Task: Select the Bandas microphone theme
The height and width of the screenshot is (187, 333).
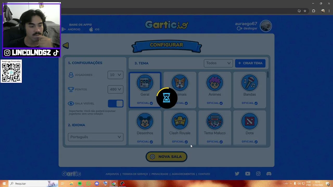Action: (x=249, y=90)
